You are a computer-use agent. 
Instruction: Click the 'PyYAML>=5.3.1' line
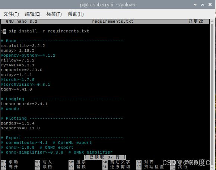pyautogui.click(x=18, y=65)
